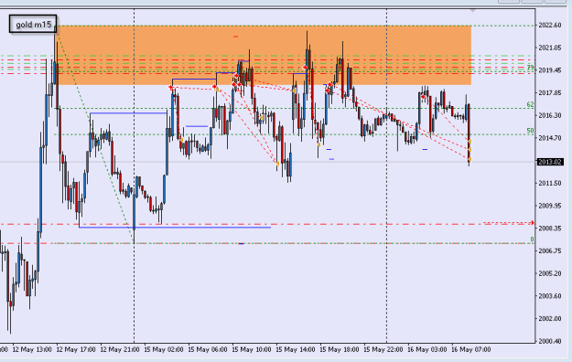Click time axis label 16 May 07:00

[x=471, y=349]
